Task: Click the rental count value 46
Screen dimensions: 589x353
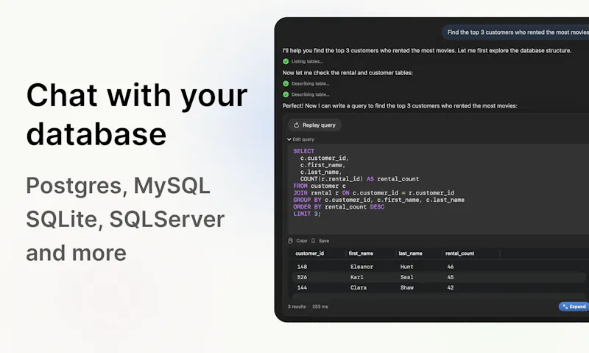Action: click(x=451, y=267)
